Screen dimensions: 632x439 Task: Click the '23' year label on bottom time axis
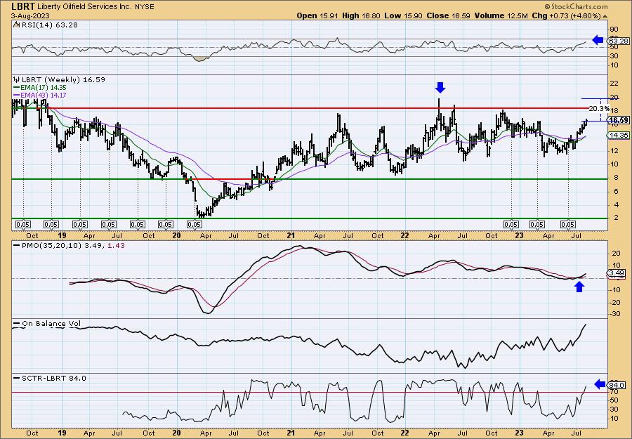click(520, 433)
